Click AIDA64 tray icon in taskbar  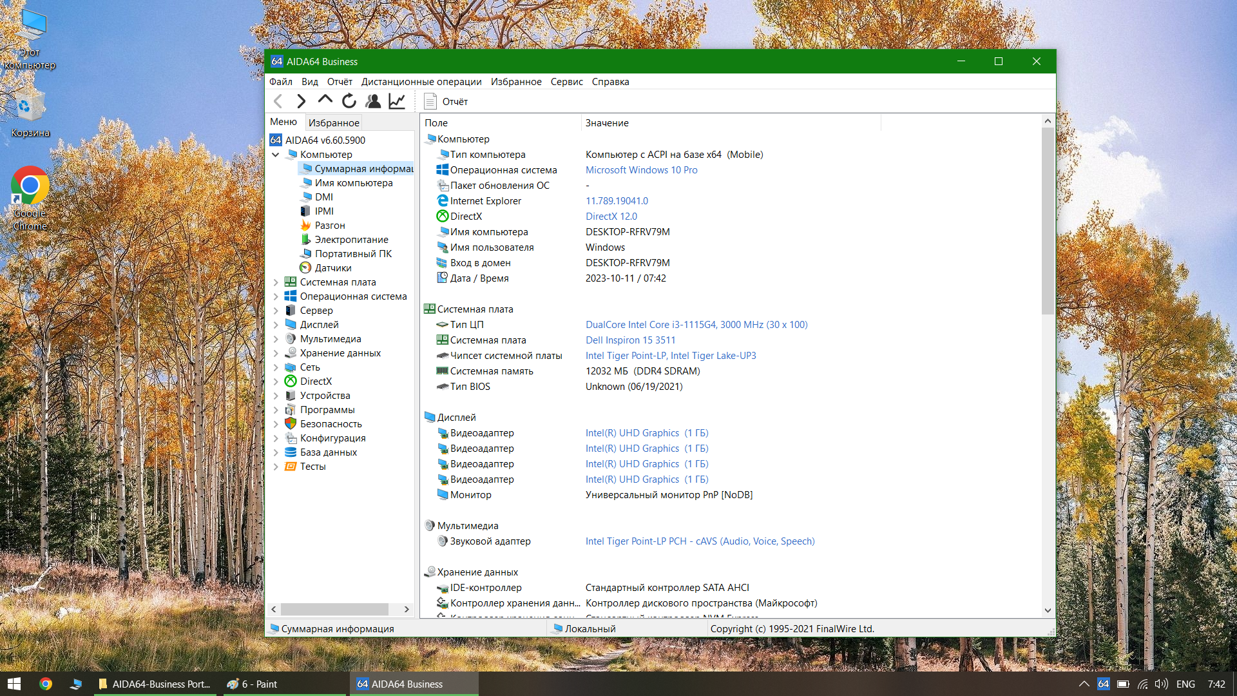click(1104, 684)
